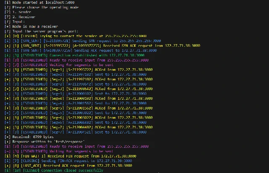269x173 pixels.
Task: Click 'Waiting for segments' line above Seg=1 ACKed
Action: (x=59, y=65)
